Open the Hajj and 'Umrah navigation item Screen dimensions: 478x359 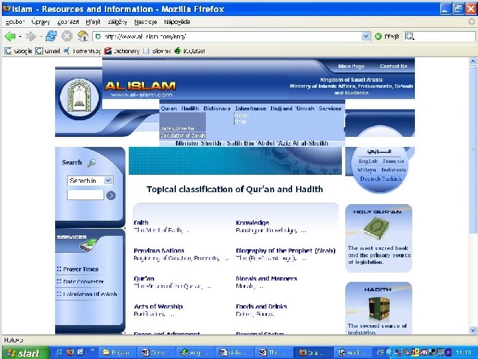(x=292, y=108)
